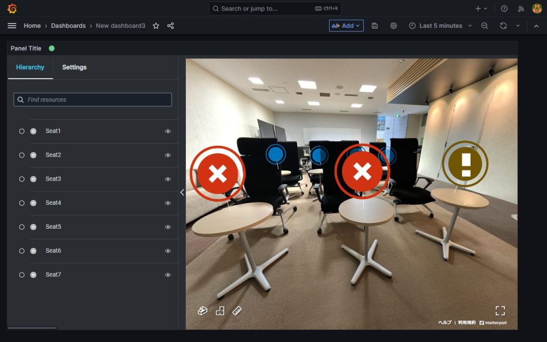Toggle the hamburger navigation menu
The width and height of the screenshot is (547, 342).
click(x=12, y=26)
